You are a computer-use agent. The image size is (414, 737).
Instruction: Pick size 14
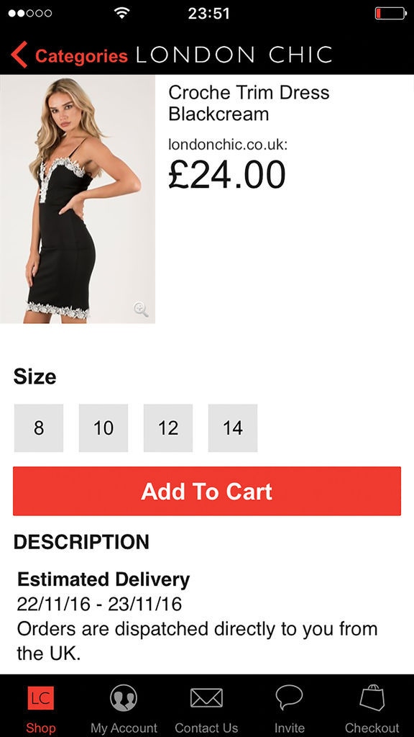[x=233, y=428]
